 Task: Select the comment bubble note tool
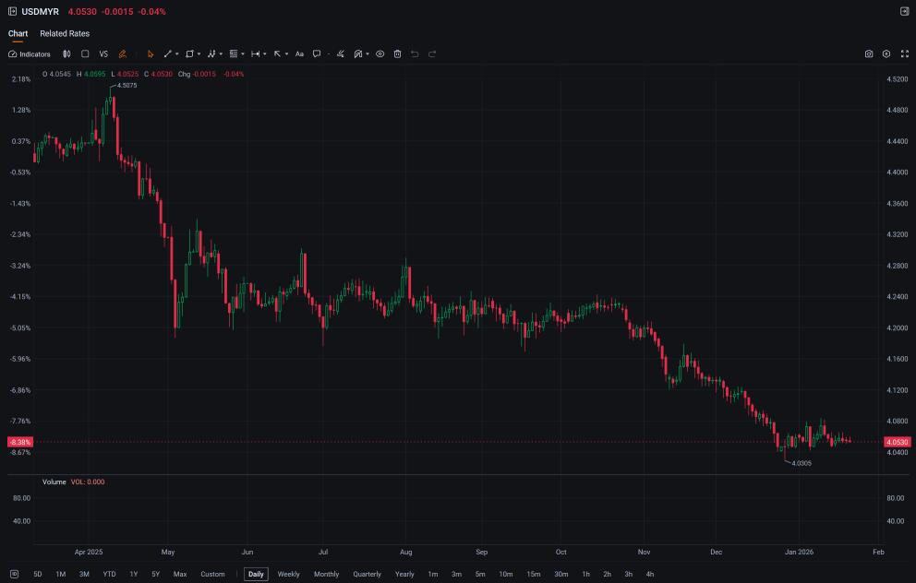pos(317,54)
